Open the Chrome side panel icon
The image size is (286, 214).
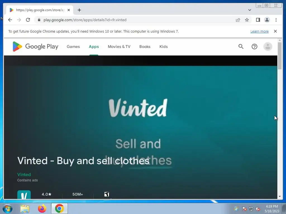258,20
